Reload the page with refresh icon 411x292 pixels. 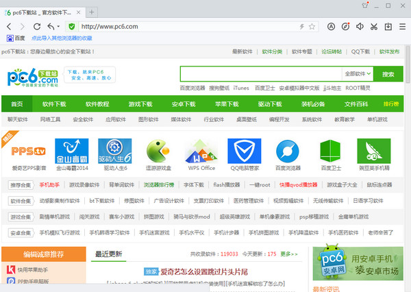click(37, 27)
